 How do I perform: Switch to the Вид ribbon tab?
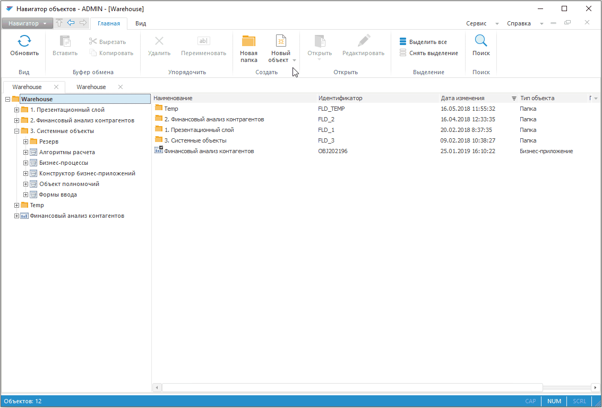[x=141, y=23]
